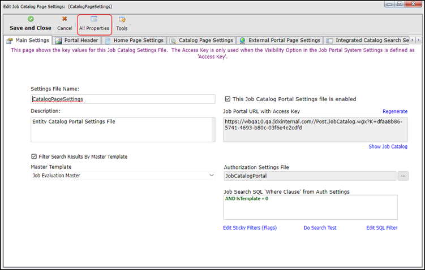Open the Show Job Catalog link
425x270 pixels.
click(x=388, y=146)
